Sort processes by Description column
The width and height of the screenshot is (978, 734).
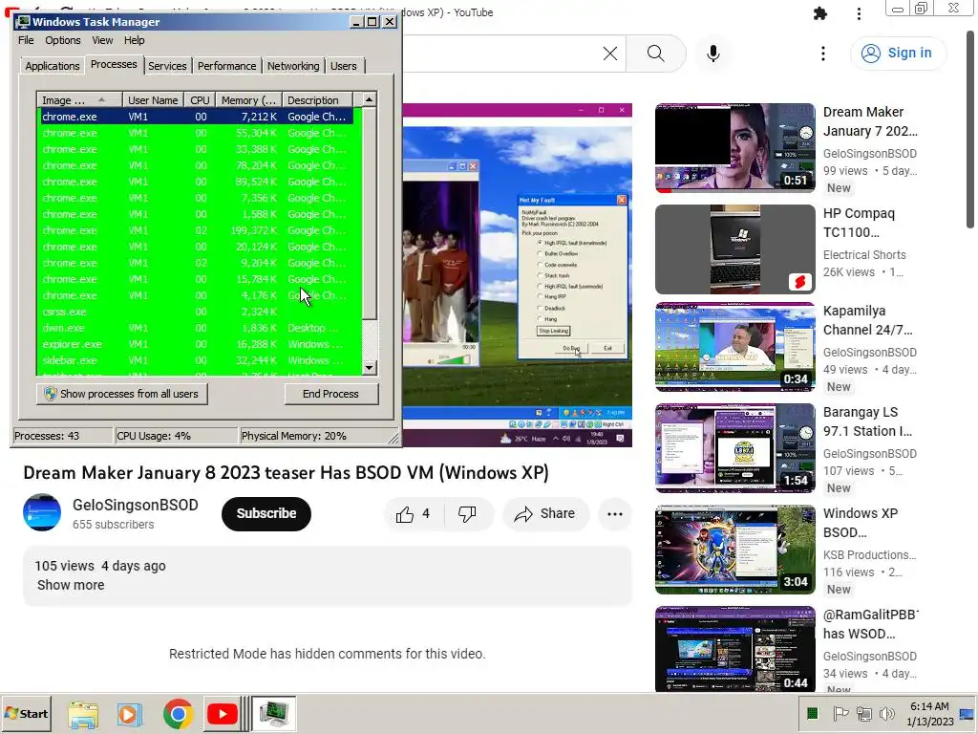(317, 100)
